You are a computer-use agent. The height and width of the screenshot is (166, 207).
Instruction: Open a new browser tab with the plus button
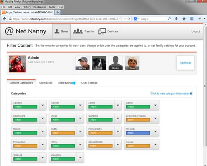(x=58, y=12)
